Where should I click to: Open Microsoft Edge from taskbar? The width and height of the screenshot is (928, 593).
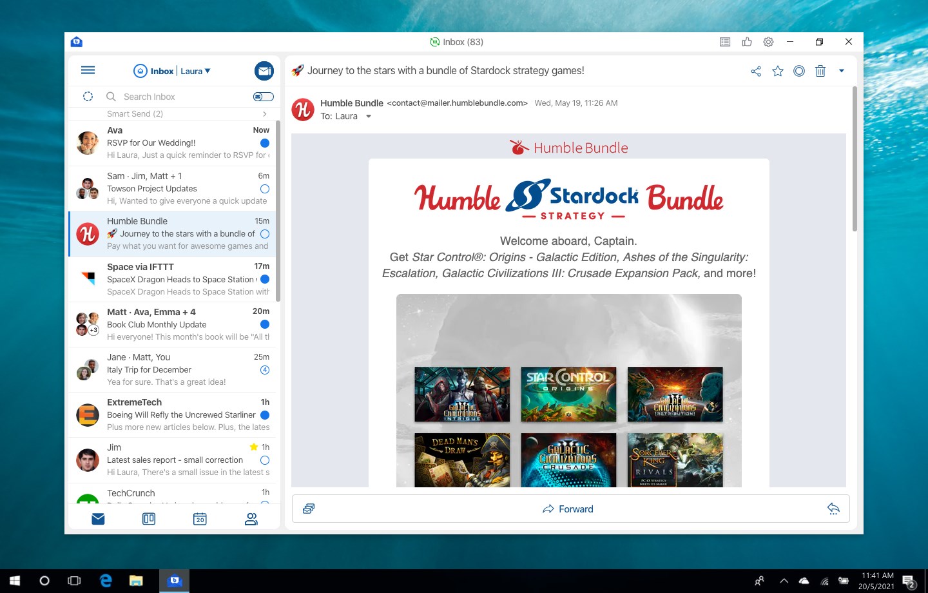[x=106, y=581]
